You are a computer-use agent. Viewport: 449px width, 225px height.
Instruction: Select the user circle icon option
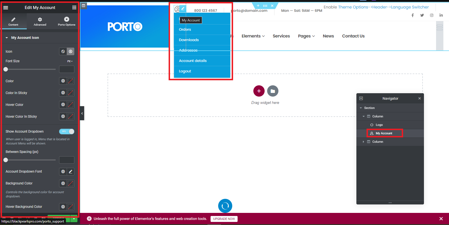click(71, 52)
